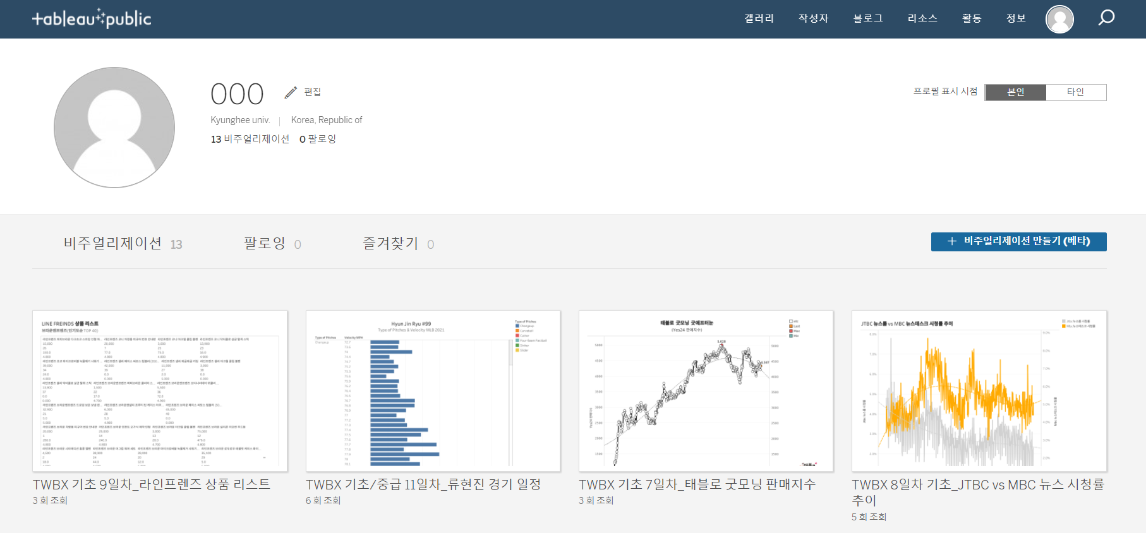Image resolution: width=1146 pixels, height=533 pixels.
Task: Open the search magnifier icon
Action: (1106, 18)
